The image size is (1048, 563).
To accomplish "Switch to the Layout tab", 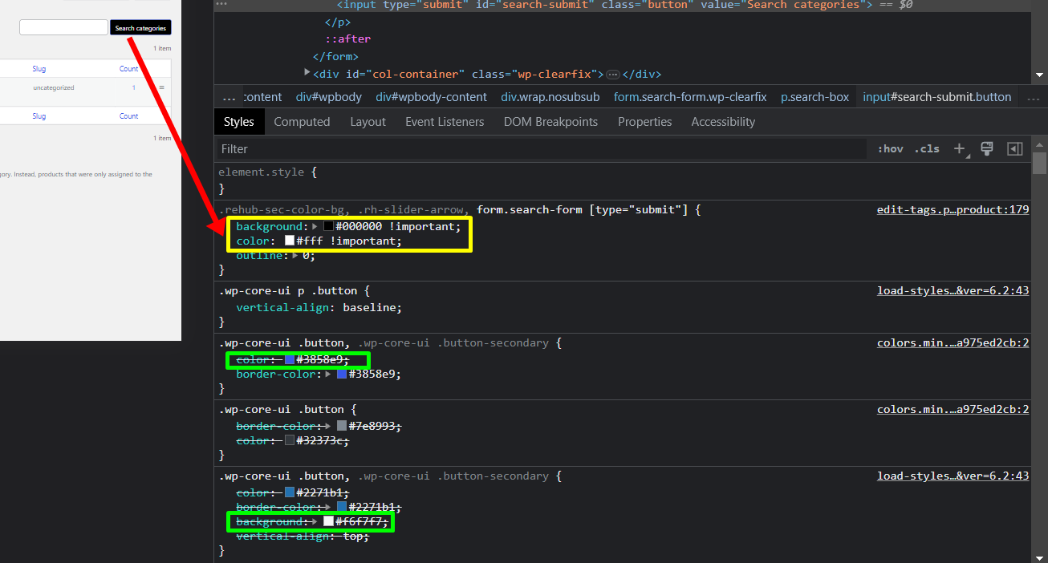I will (x=368, y=122).
